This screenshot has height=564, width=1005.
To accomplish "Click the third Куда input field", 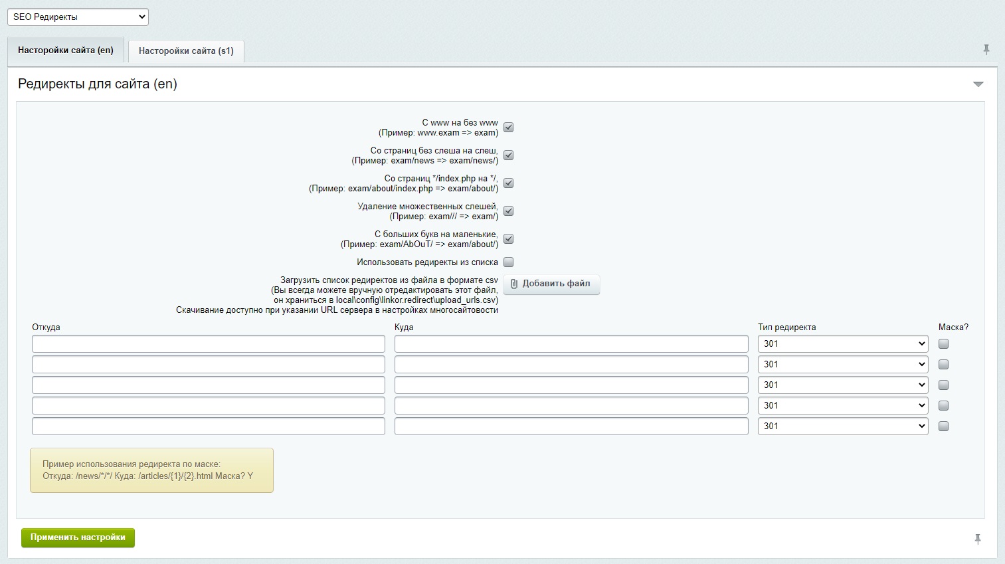I will [571, 385].
